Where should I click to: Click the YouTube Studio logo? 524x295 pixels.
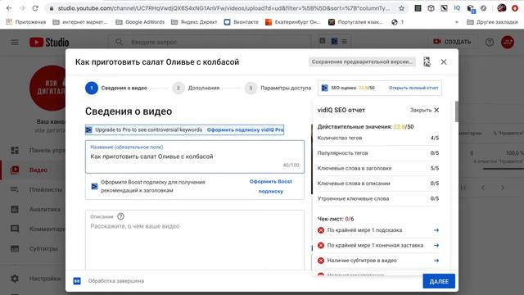pyautogui.click(x=49, y=42)
